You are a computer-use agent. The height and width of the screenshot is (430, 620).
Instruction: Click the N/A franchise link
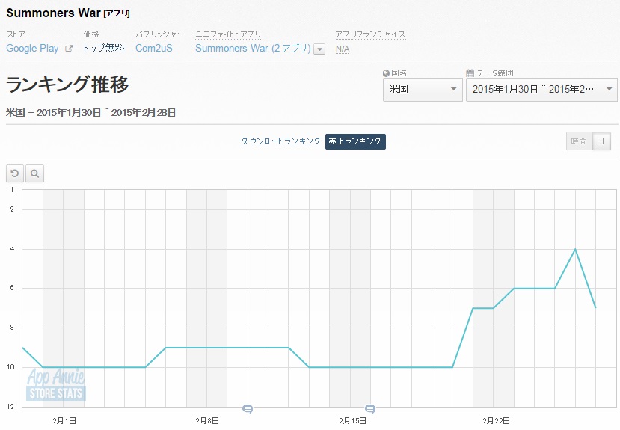pos(343,49)
